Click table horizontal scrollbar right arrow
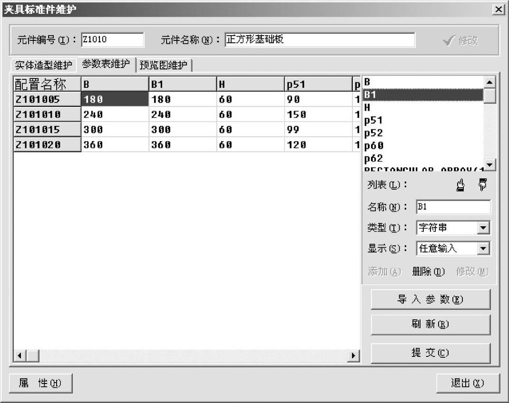 coord(353,355)
